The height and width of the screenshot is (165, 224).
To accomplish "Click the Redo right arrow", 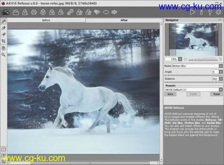I will point(114,12).
